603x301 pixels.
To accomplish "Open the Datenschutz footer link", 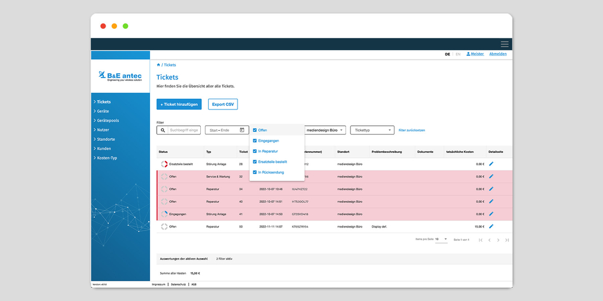I will pos(178,285).
